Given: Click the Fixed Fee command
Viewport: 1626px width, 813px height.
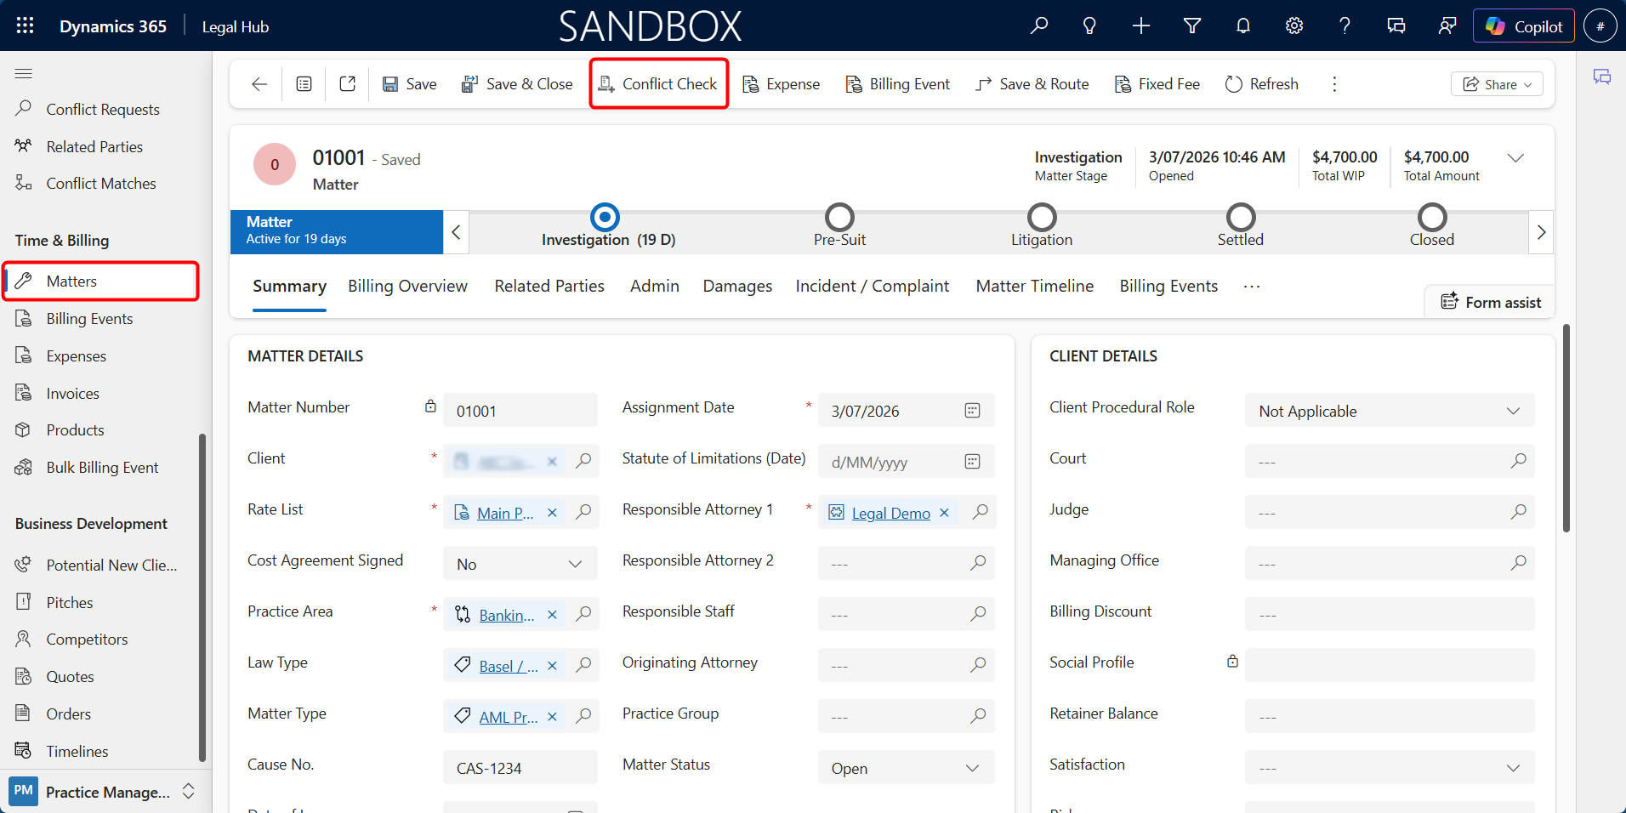Looking at the screenshot, I should click(x=1157, y=84).
